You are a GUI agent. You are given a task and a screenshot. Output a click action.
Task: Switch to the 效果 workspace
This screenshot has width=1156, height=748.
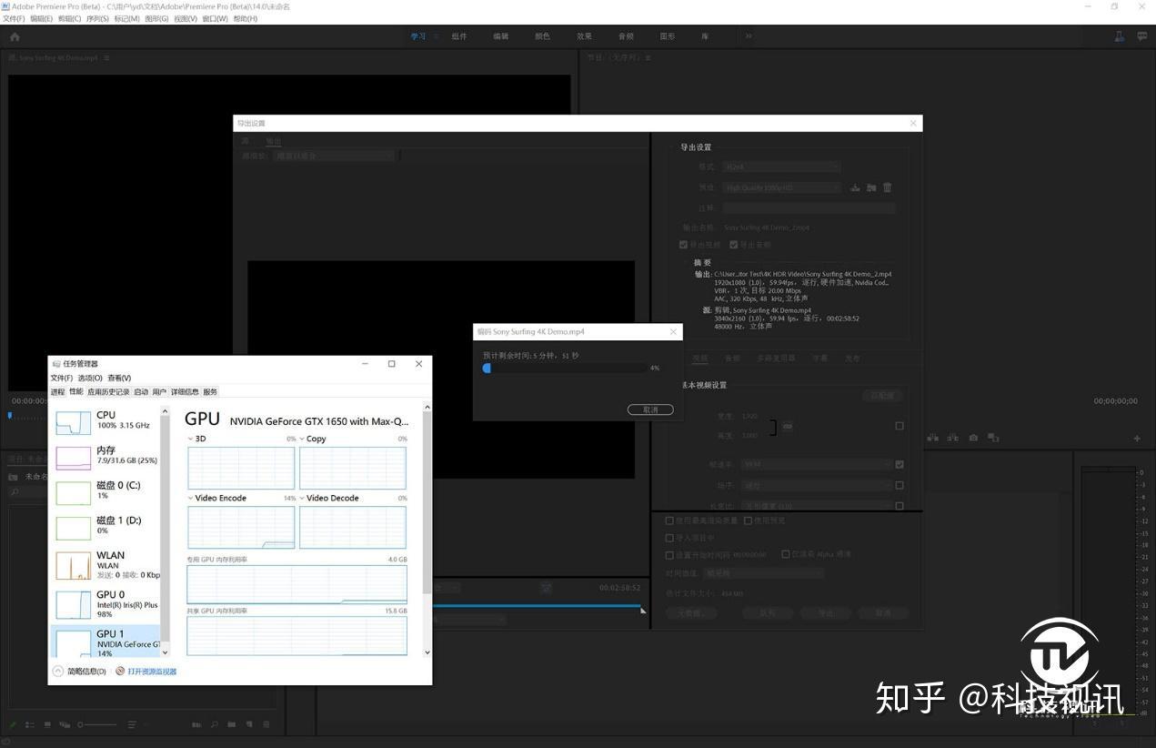(584, 36)
